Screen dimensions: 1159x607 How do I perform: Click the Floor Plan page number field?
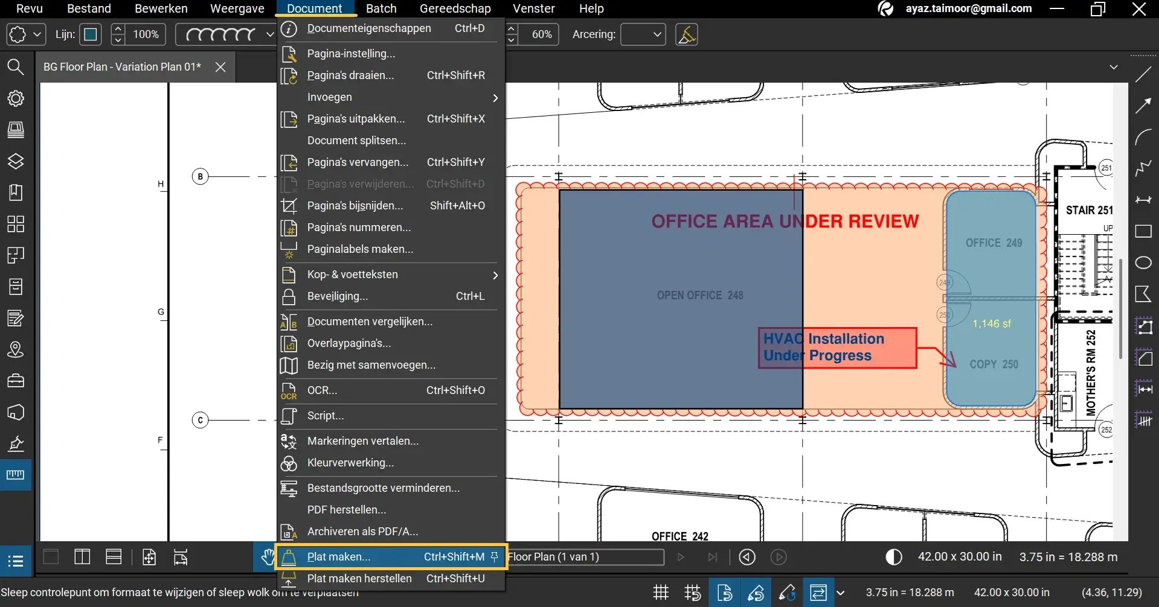(585, 557)
